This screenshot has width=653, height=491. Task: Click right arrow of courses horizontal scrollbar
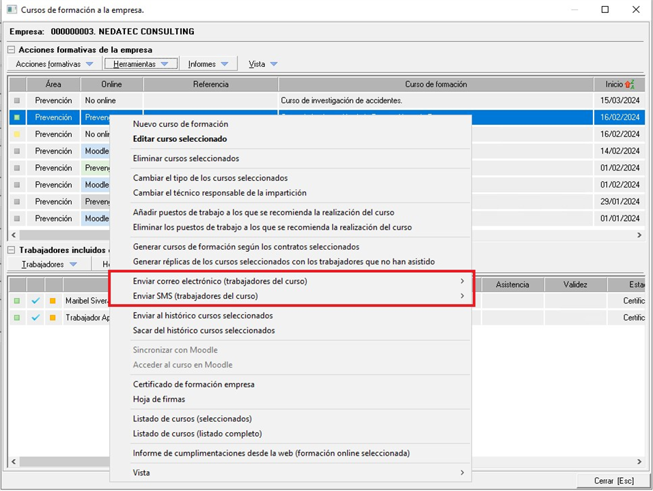pyautogui.click(x=639, y=235)
